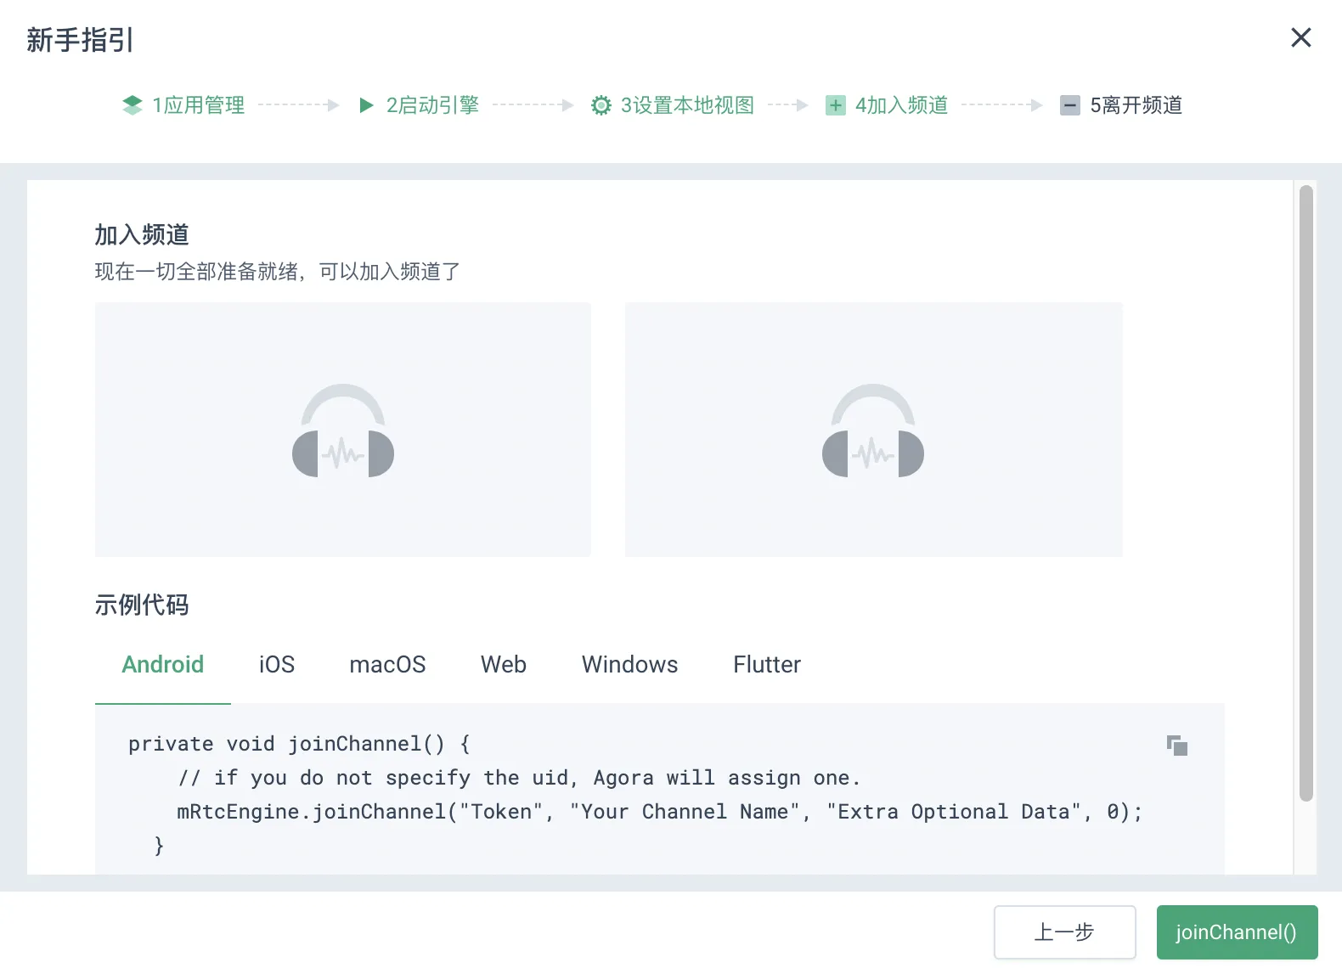
Task: Go to step 4加入频道
Action: [x=887, y=105]
